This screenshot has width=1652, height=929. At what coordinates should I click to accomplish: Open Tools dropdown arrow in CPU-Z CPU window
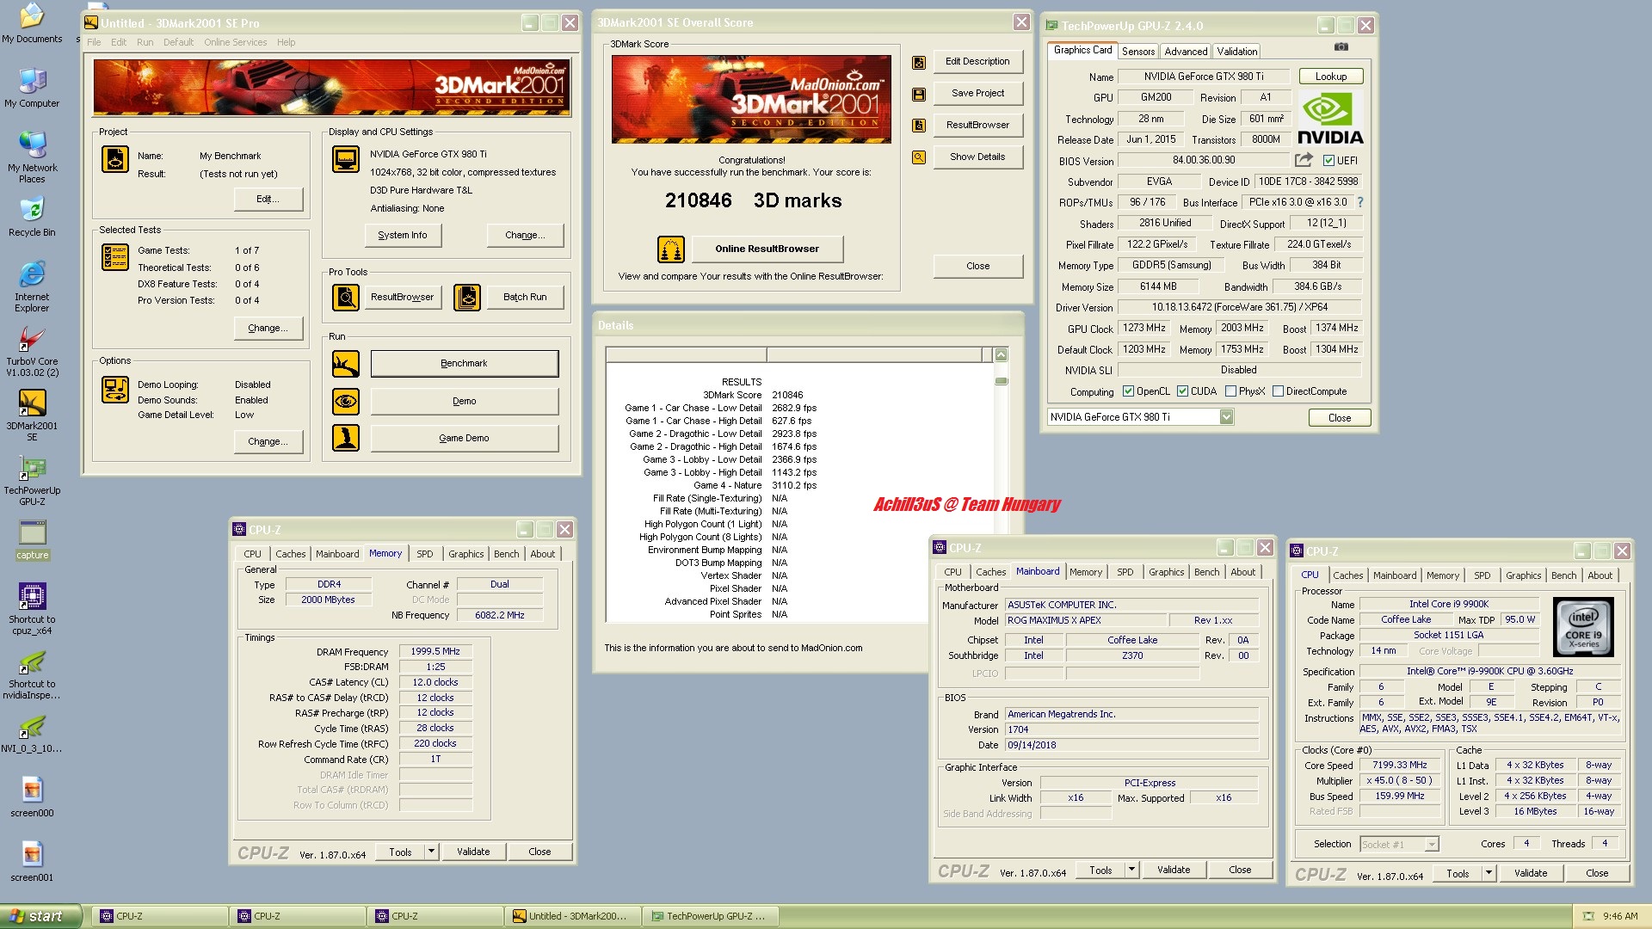1489,873
